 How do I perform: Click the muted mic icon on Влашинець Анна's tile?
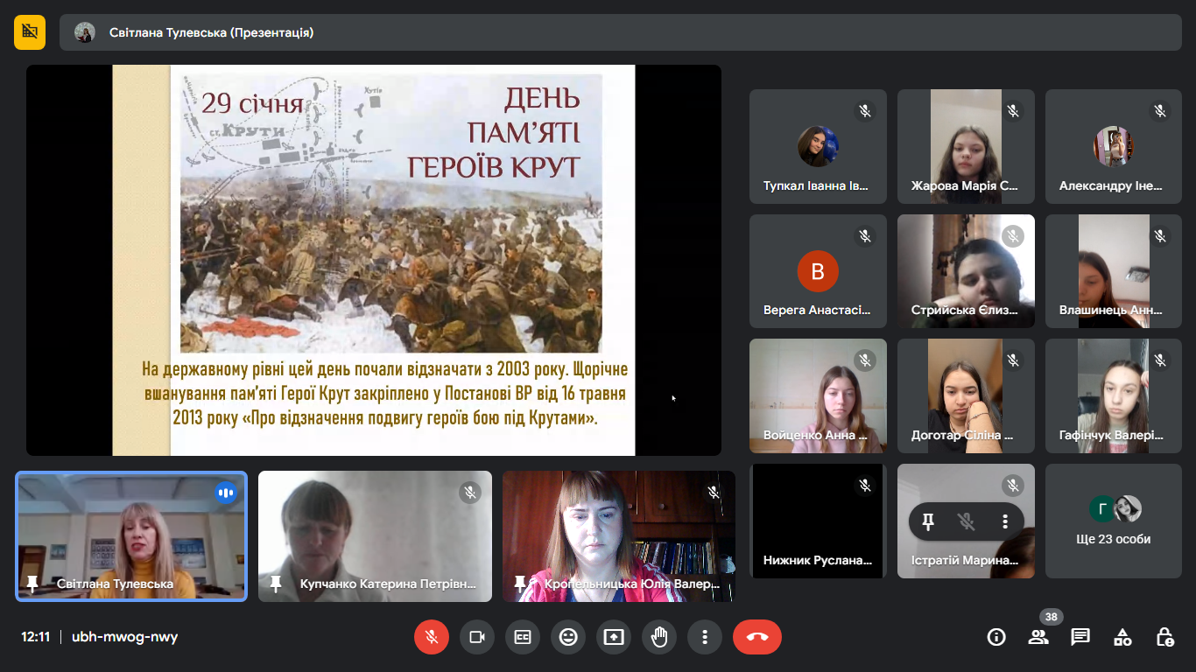(x=1160, y=236)
